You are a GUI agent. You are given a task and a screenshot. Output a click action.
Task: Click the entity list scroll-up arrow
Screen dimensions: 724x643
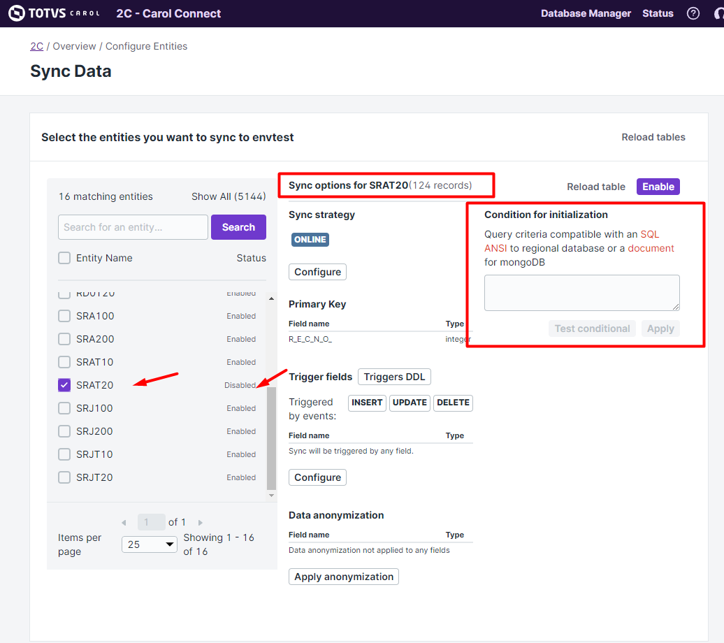(x=272, y=299)
